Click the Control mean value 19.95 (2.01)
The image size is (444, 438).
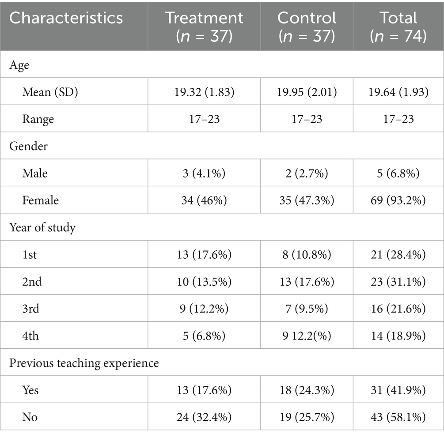307,92
